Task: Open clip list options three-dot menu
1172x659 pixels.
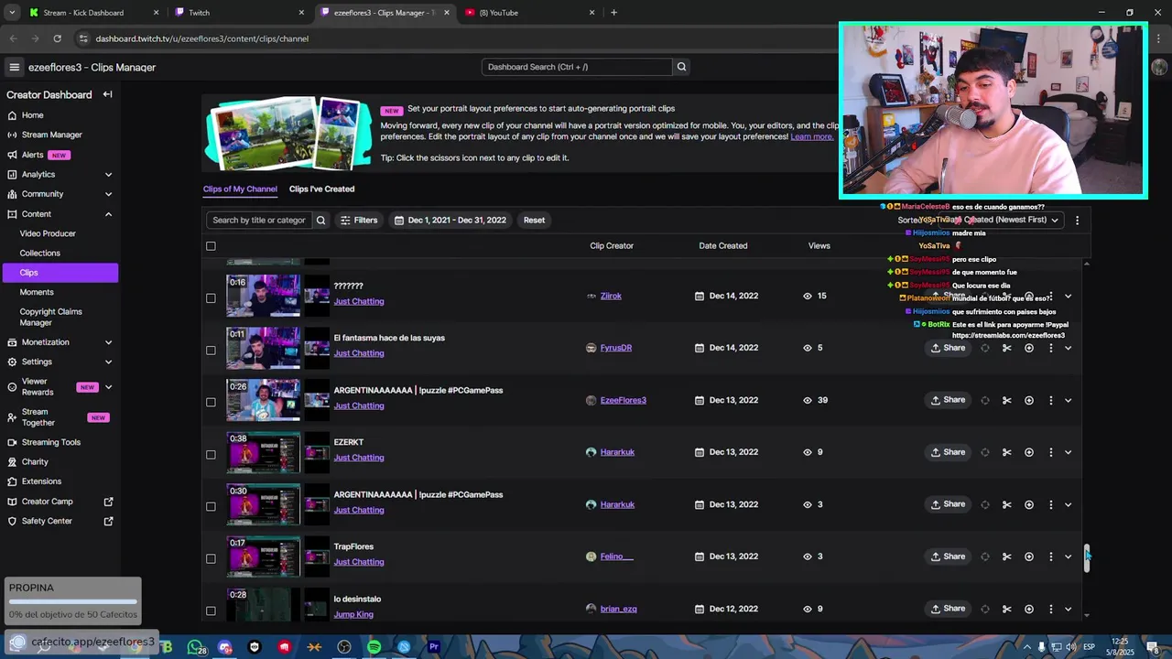Action: 1077,220
